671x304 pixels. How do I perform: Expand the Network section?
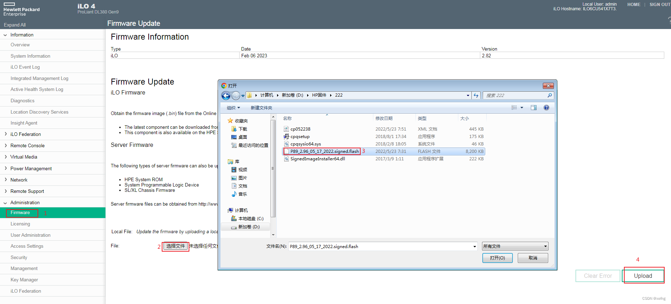pyautogui.click(x=5, y=180)
